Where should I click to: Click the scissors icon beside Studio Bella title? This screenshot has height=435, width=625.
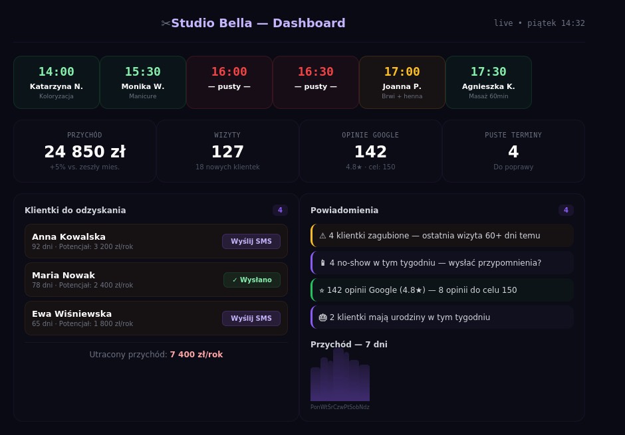[166, 23]
